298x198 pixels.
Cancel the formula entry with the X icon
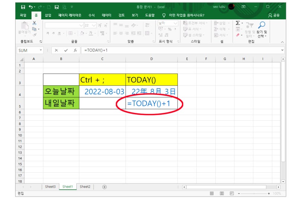[x=56, y=50]
